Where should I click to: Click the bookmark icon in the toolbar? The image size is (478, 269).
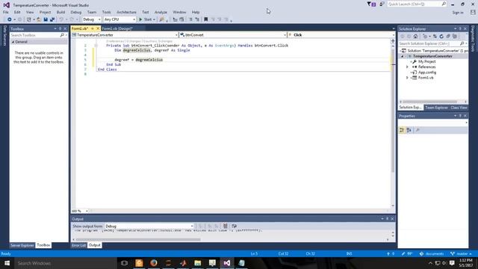click(206, 19)
